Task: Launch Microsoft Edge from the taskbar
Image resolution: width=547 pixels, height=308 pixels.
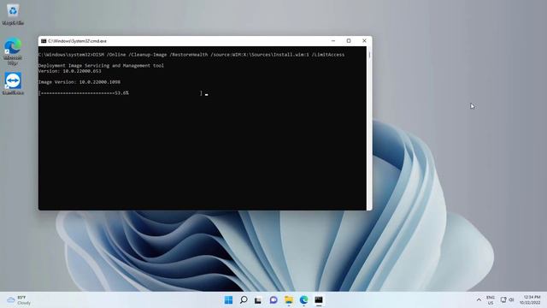Action: [x=303, y=300]
